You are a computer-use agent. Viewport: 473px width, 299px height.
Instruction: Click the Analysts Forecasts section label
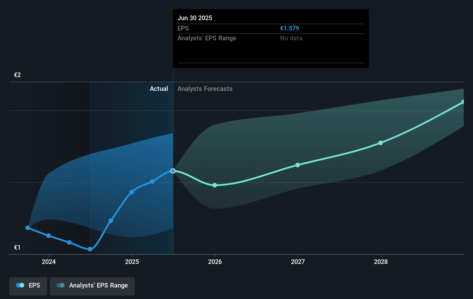[x=205, y=89]
